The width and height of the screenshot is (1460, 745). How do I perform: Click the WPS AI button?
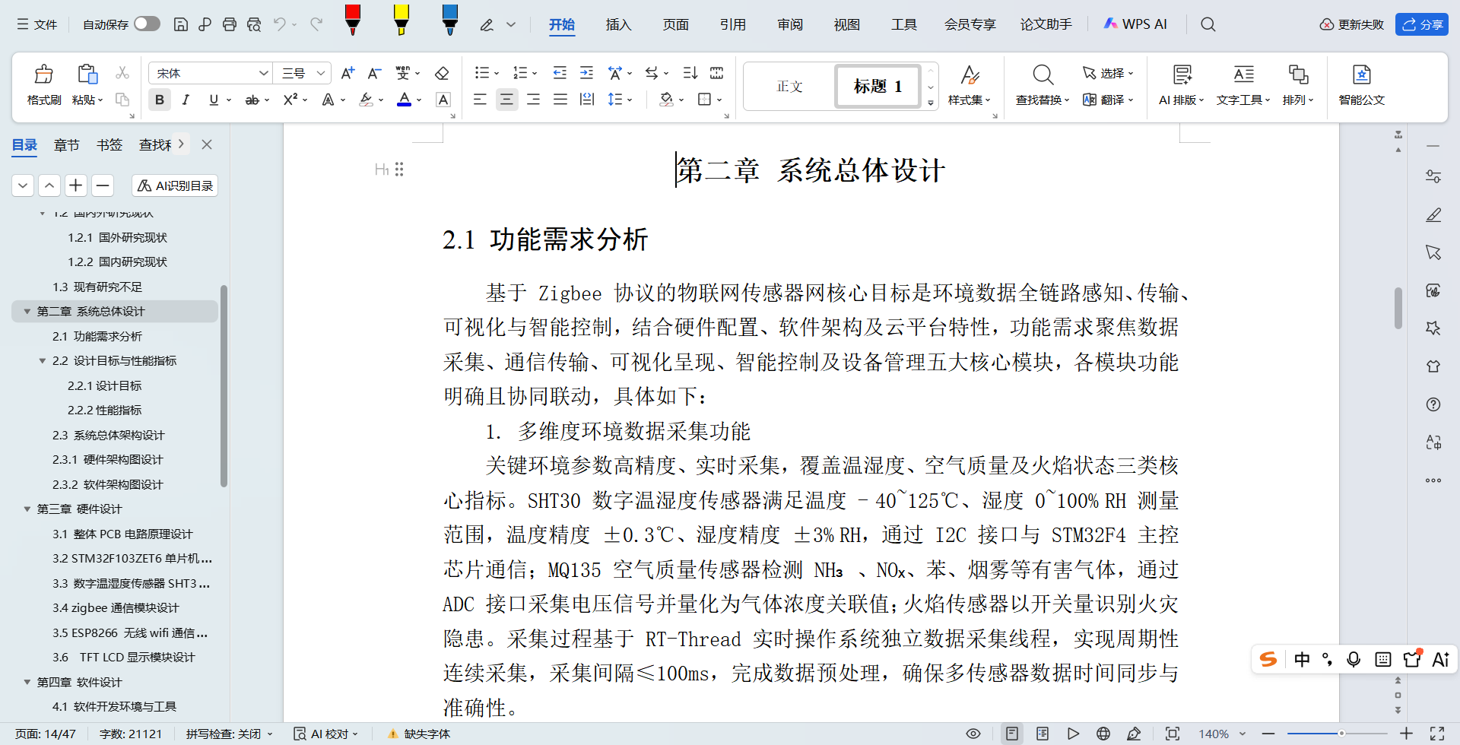[x=1135, y=24]
